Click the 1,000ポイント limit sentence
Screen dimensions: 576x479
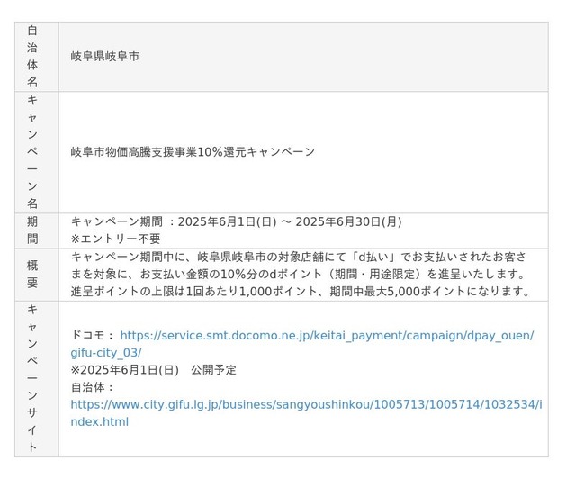point(301,292)
